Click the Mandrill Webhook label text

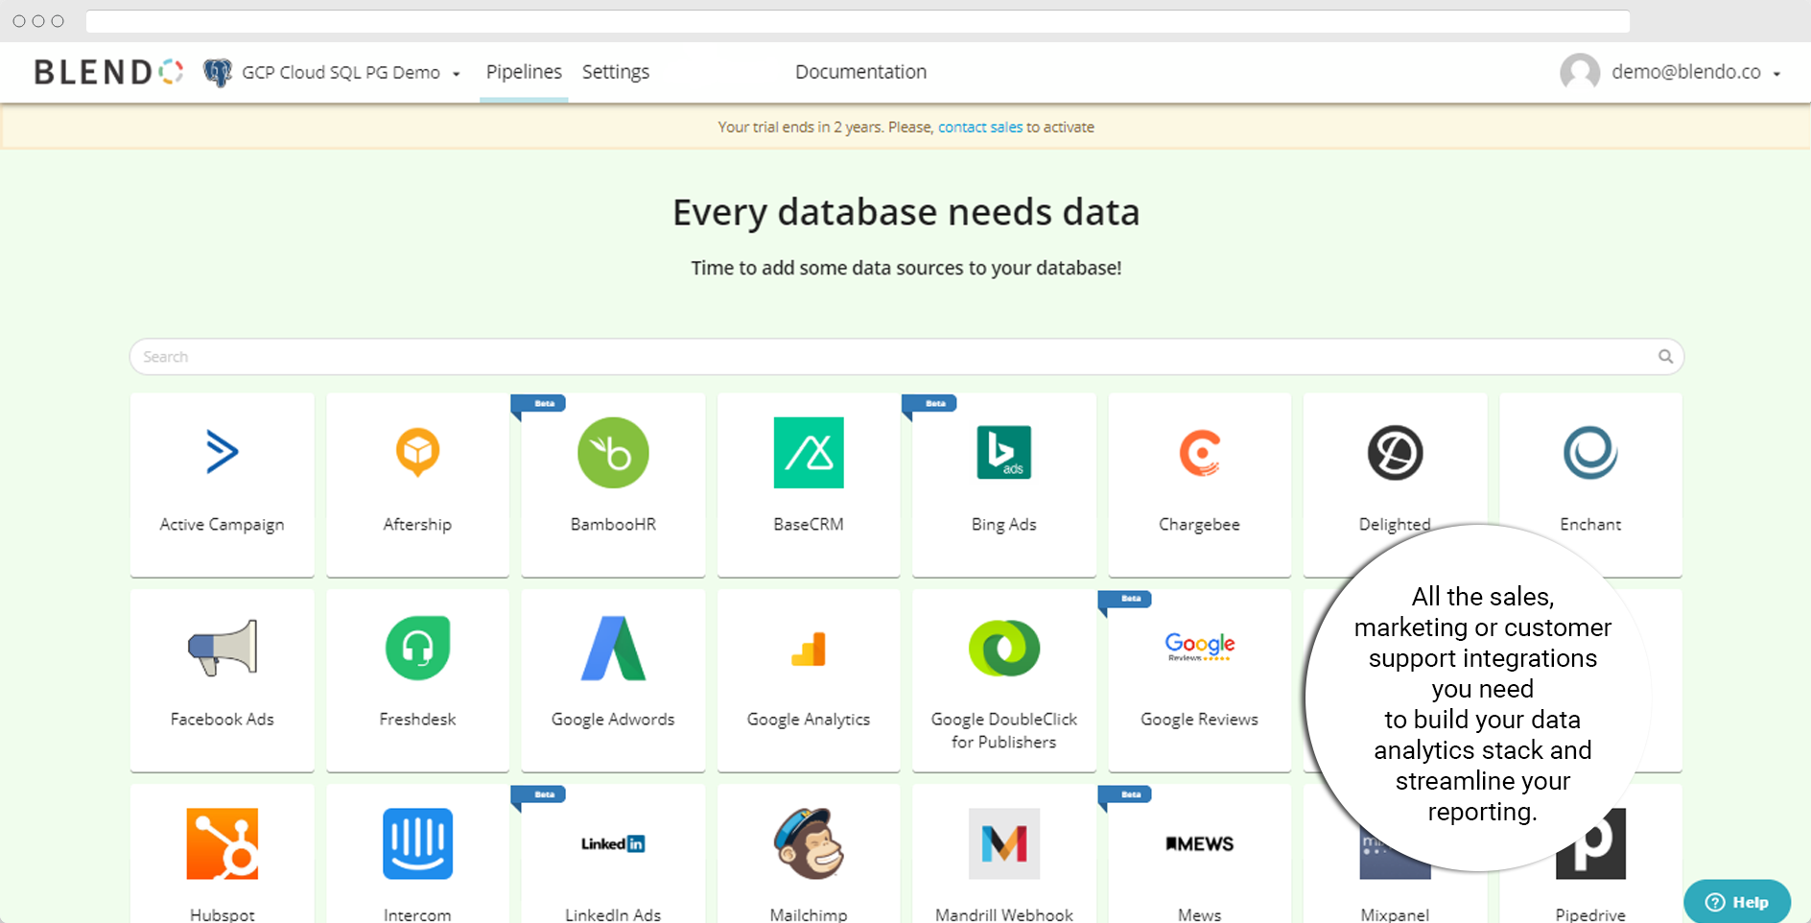(1004, 914)
